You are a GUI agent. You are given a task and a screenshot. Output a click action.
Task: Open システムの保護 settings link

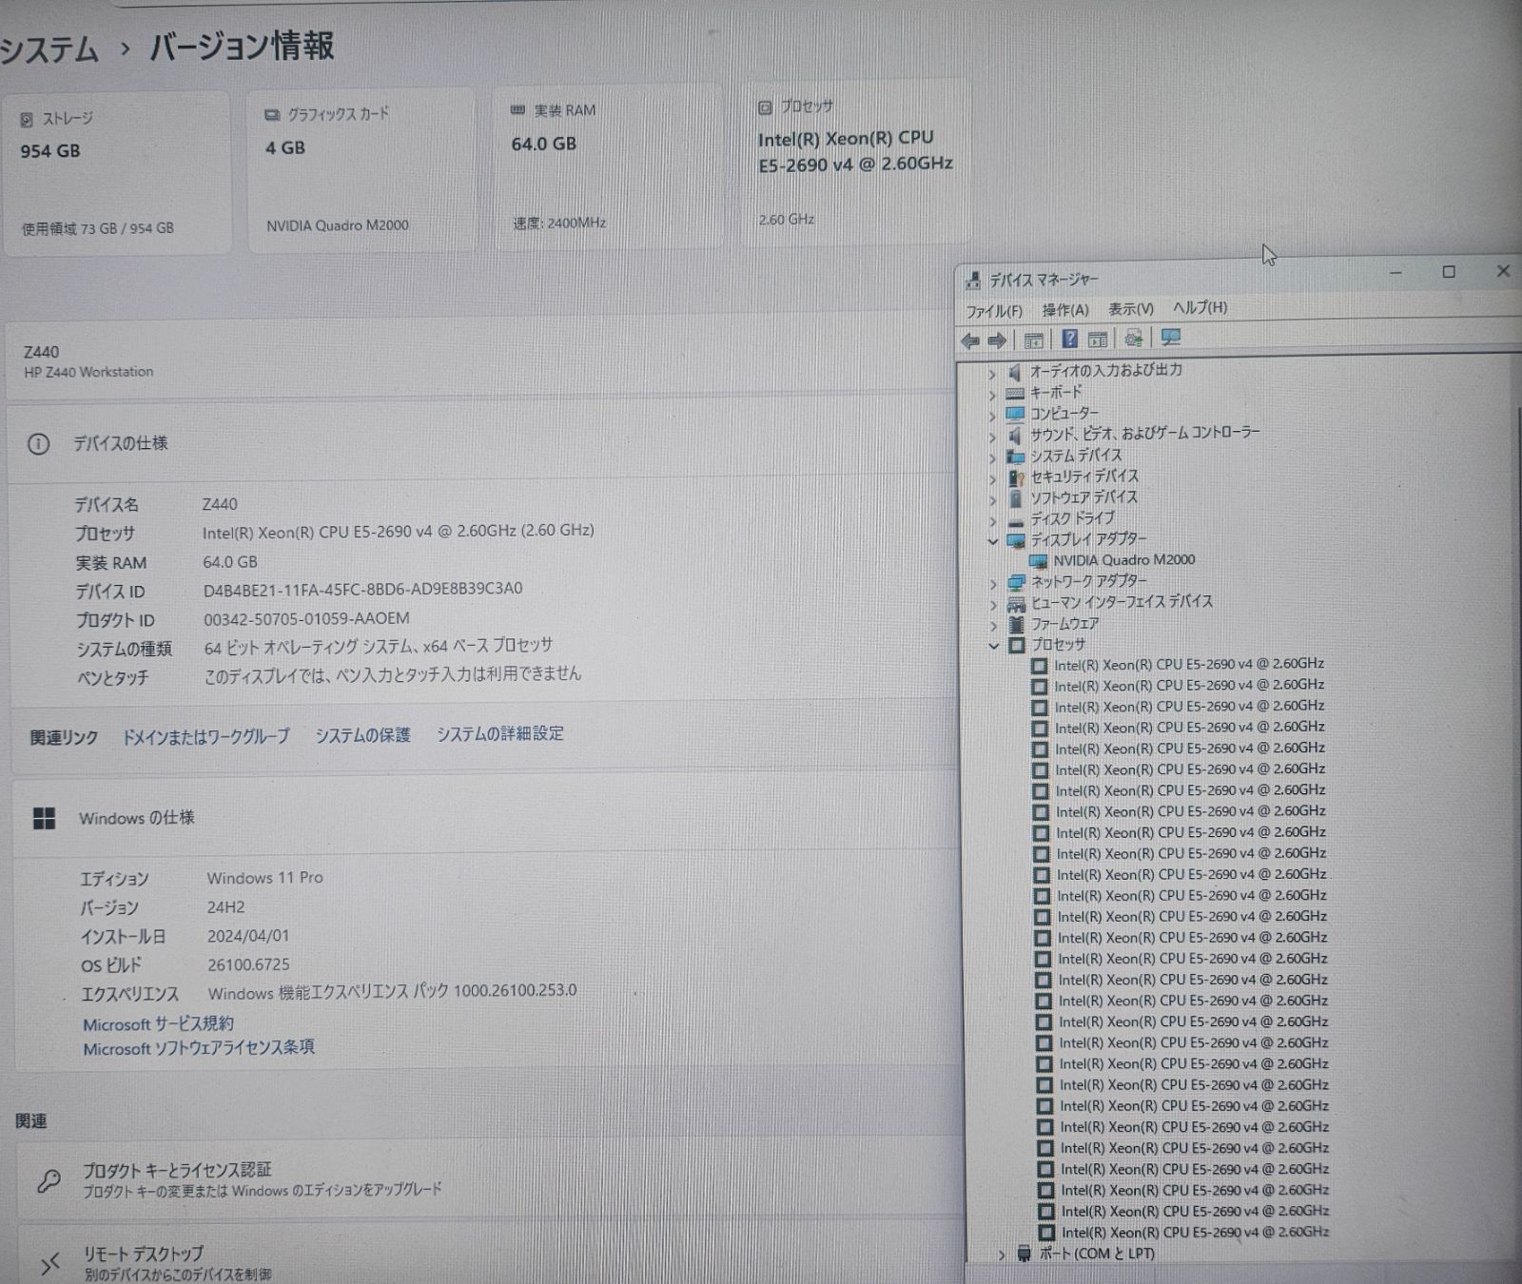coord(363,733)
